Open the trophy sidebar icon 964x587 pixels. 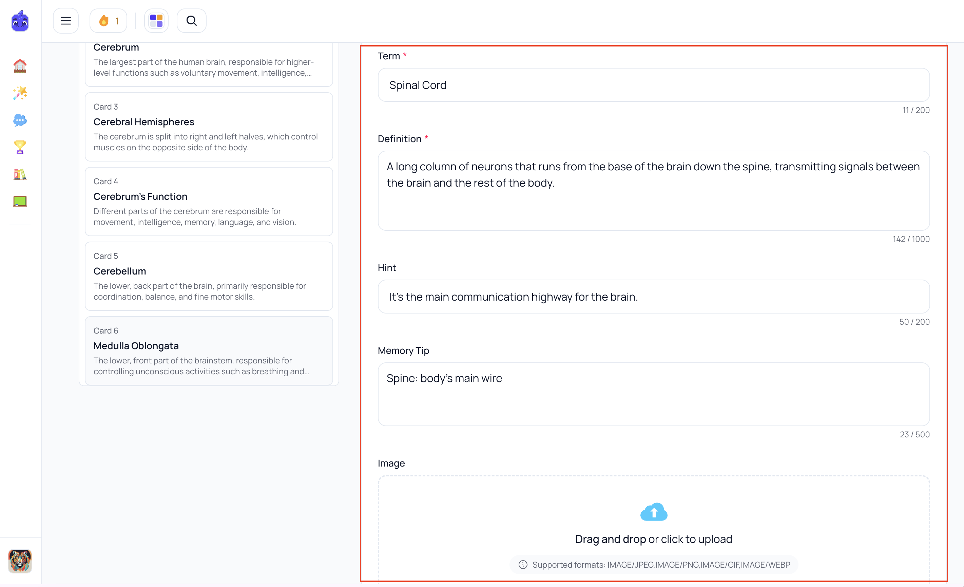(20, 147)
